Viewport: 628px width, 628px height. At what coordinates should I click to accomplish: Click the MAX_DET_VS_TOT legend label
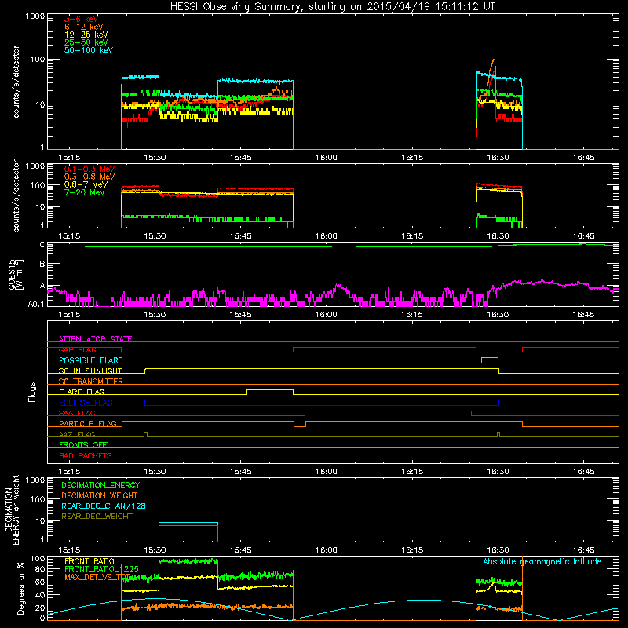point(97,577)
